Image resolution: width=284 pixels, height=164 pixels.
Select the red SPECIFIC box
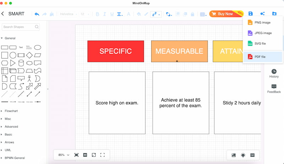116,51
